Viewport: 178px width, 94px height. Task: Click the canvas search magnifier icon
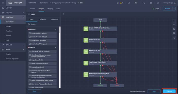tap(174, 38)
